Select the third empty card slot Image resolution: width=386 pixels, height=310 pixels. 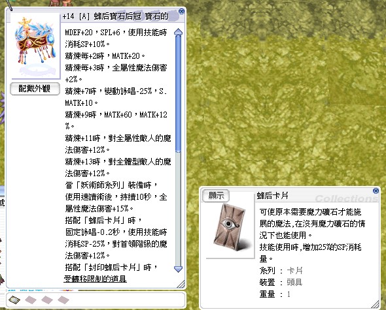tap(46, 300)
